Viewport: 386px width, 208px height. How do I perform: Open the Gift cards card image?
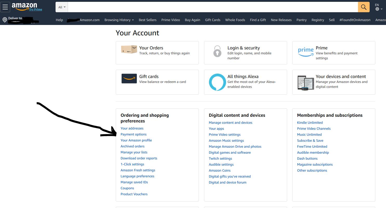(x=129, y=79)
